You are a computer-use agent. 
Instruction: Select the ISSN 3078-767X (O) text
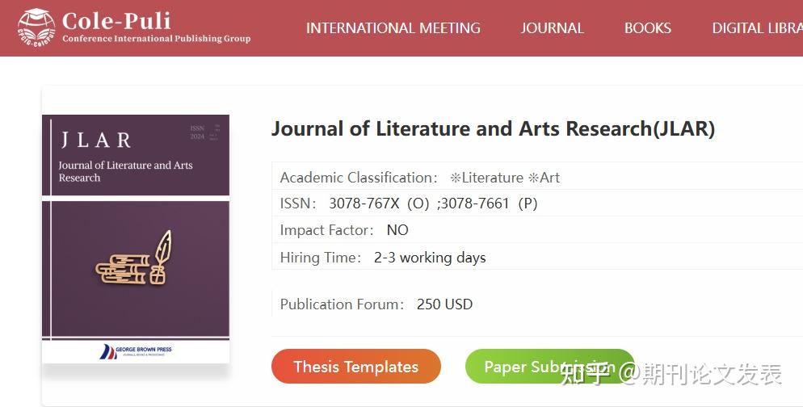379,203
